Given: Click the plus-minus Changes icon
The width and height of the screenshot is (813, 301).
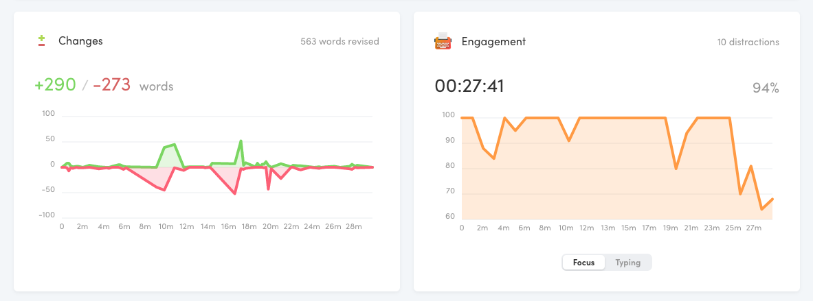Looking at the screenshot, I should click(x=42, y=41).
